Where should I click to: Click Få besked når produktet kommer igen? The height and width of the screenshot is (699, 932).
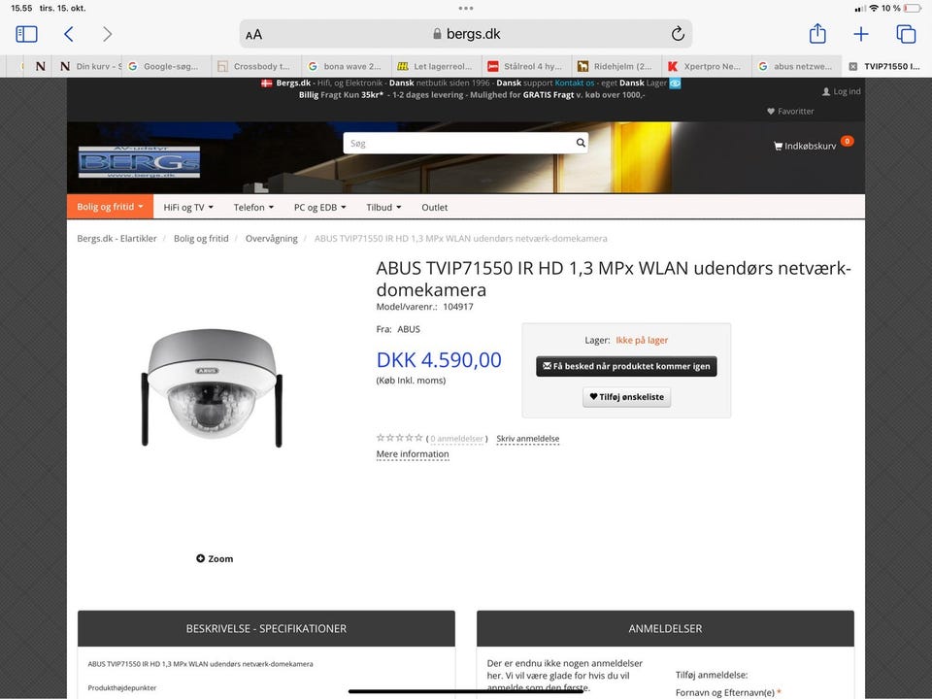coord(626,366)
